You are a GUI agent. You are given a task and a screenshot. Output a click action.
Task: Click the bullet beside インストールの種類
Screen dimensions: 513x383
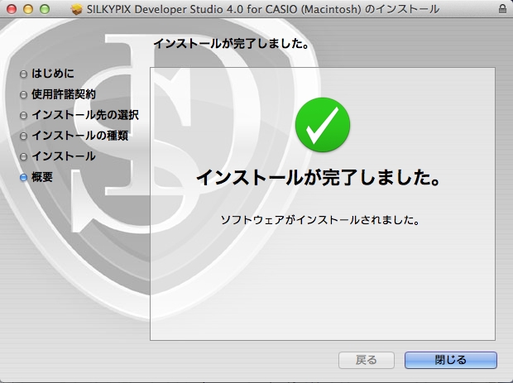[x=23, y=136]
